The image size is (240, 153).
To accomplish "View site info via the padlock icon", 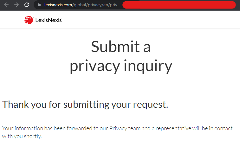I will (x=39, y=5).
